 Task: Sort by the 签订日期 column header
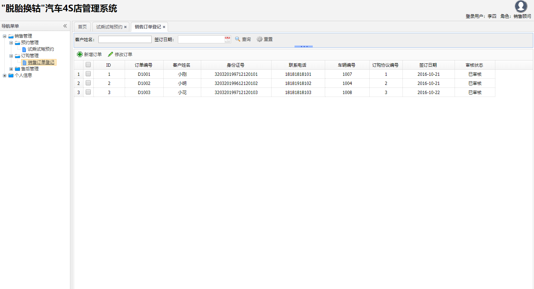[428, 65]
